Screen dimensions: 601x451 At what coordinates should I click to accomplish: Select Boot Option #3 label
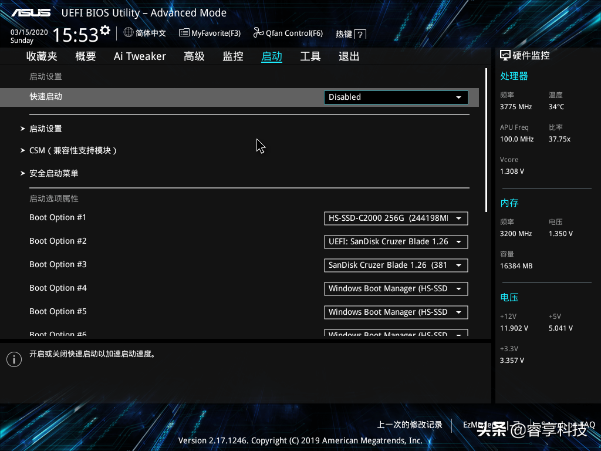[x=58, y=264]
